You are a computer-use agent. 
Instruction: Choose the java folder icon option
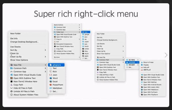(x=86, y=37)
